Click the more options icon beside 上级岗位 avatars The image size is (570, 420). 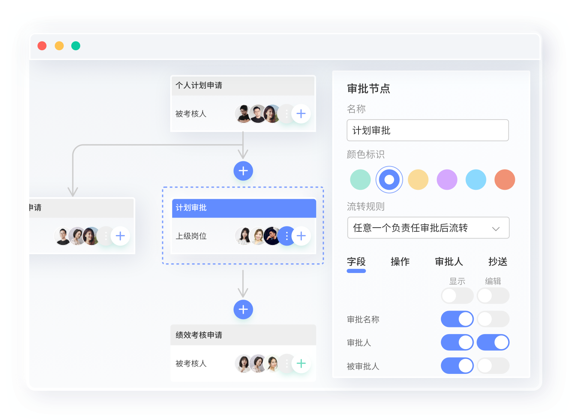[x=286, y=236]
